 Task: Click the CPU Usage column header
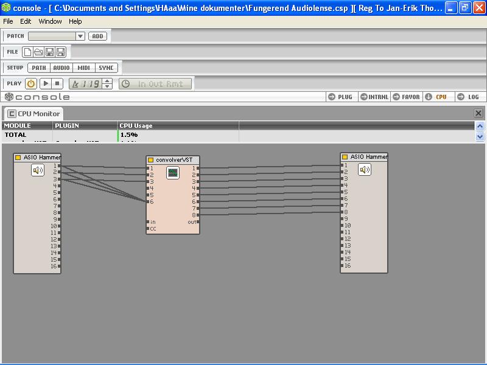click(178, 126)
